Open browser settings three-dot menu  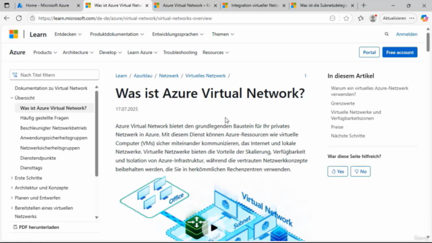tap(412, 18)
